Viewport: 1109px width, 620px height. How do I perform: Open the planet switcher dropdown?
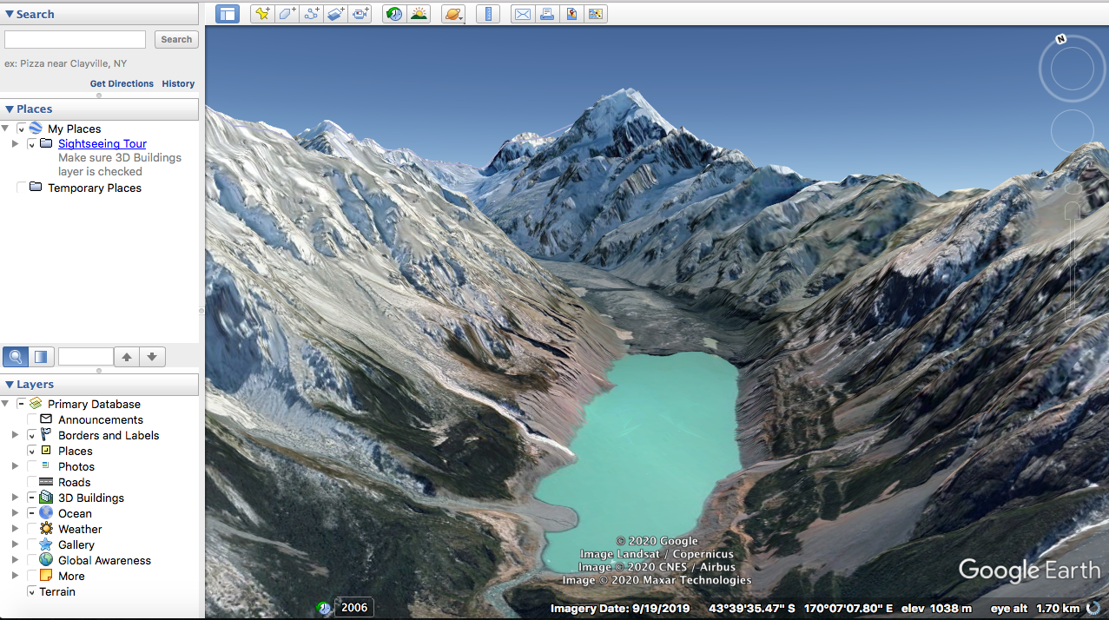click(453, 14)
